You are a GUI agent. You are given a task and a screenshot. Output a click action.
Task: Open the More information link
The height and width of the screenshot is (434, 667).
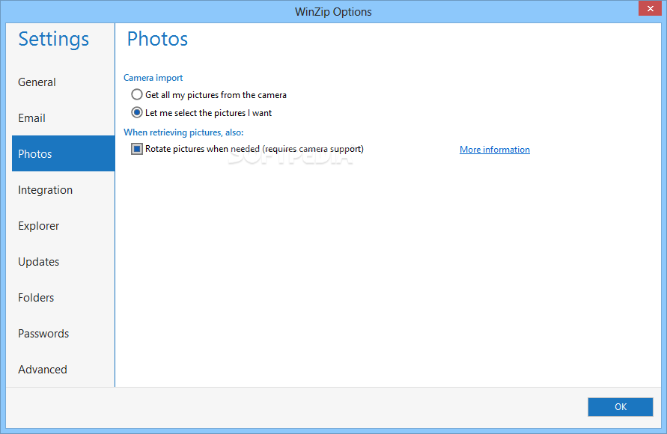(495, 150)
